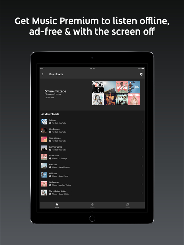Tap 'Album • Meghan Trainor' subtitle

[61, 185]
